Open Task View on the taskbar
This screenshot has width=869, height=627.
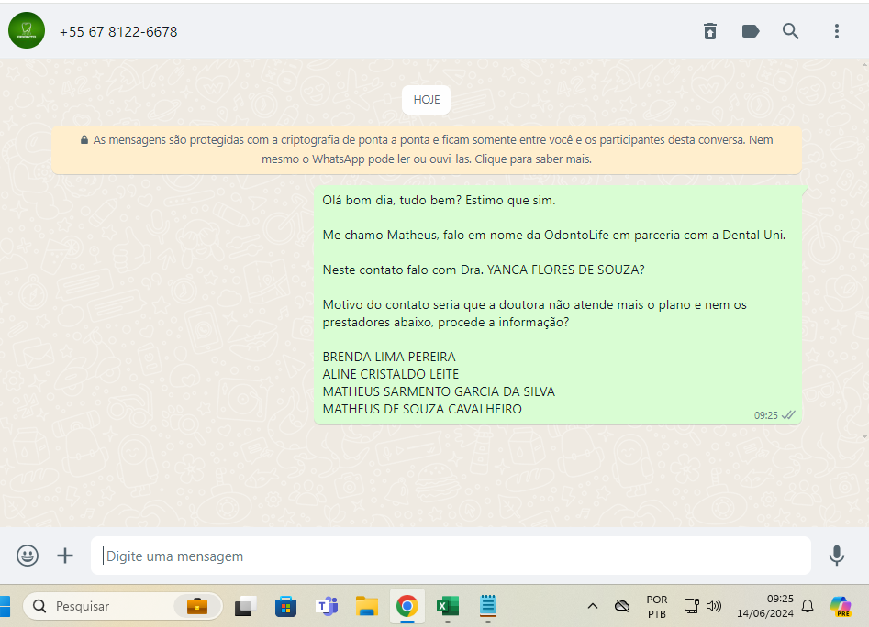point(245,607)
